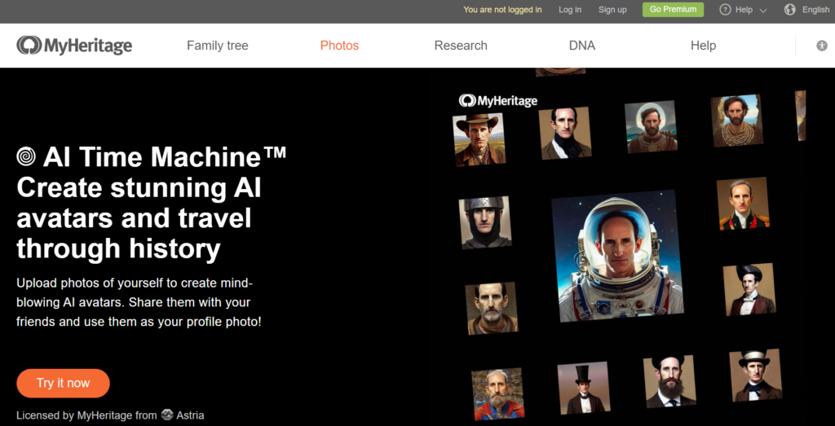Expand the Help dropdown chevron in the top bar
Screen dimensions: 835x426
click(x=763, y=10)
